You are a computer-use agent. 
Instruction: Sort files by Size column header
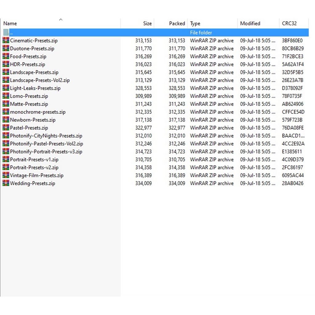click(147, 23)
